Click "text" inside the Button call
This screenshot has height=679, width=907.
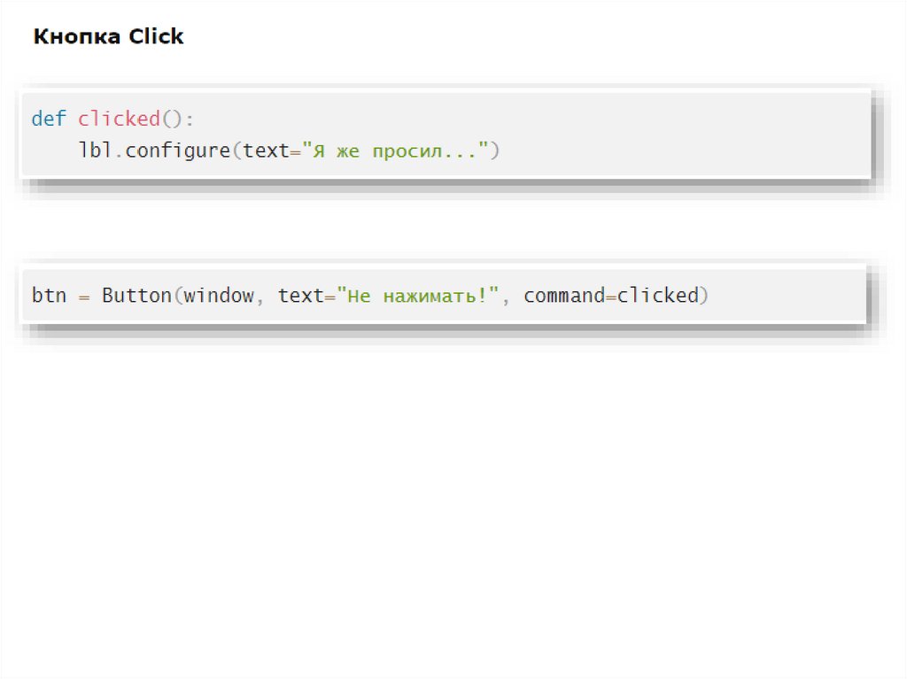tap(300, 296)
